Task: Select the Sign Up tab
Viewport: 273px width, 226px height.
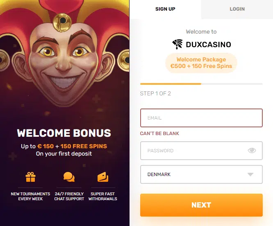Action: [165, 9]
